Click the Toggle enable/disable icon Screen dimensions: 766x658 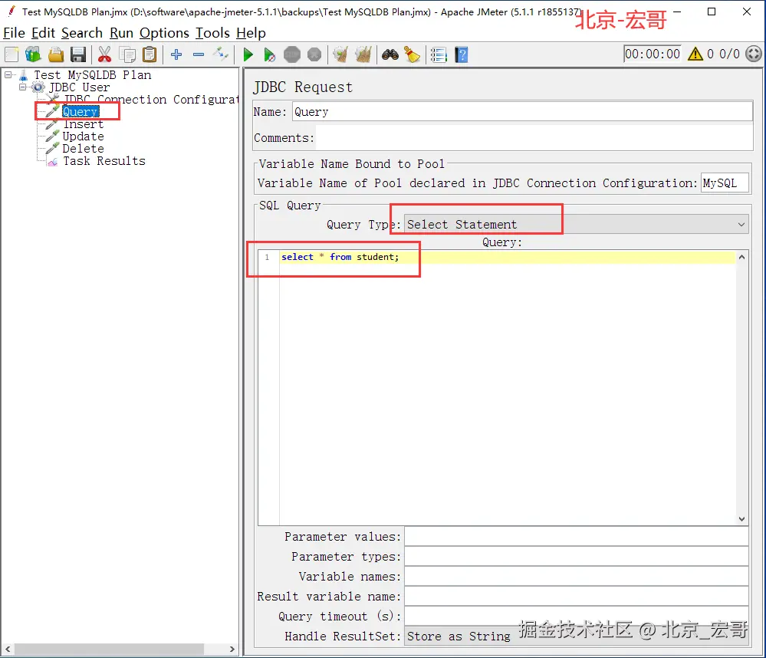pos(220,54)
